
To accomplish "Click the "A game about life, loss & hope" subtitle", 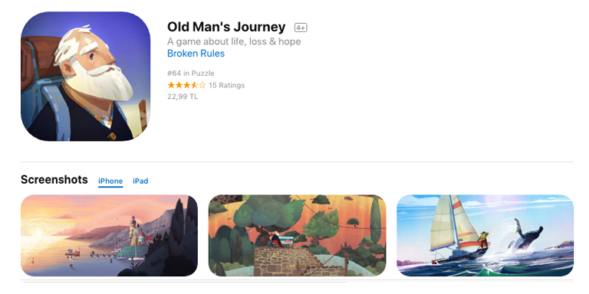I will point(234,41).
